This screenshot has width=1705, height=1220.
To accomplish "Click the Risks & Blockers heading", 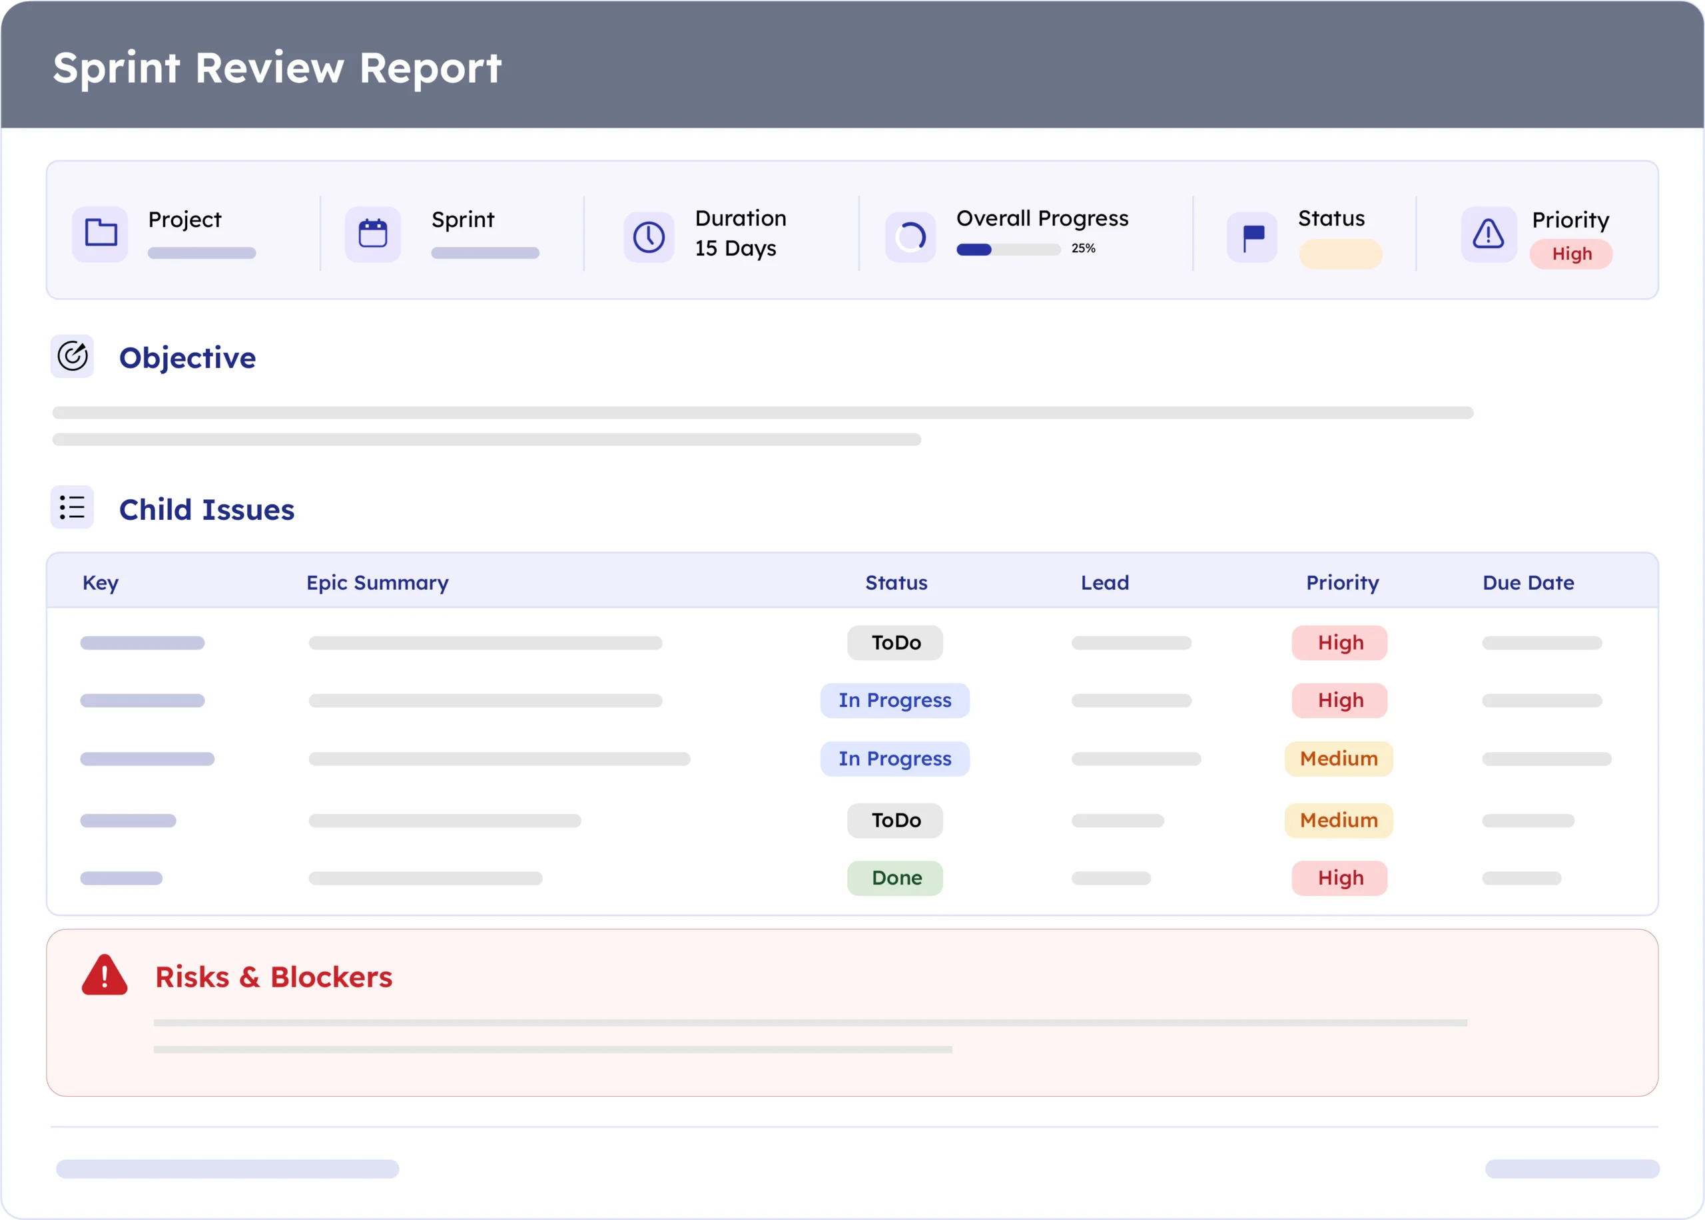I will coord(274,976).
